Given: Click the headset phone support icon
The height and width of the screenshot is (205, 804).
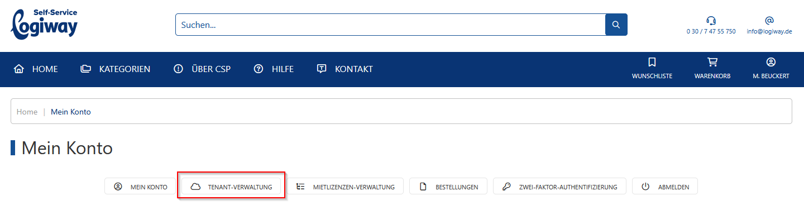Looking at the screenshot, I should point(711,21).
